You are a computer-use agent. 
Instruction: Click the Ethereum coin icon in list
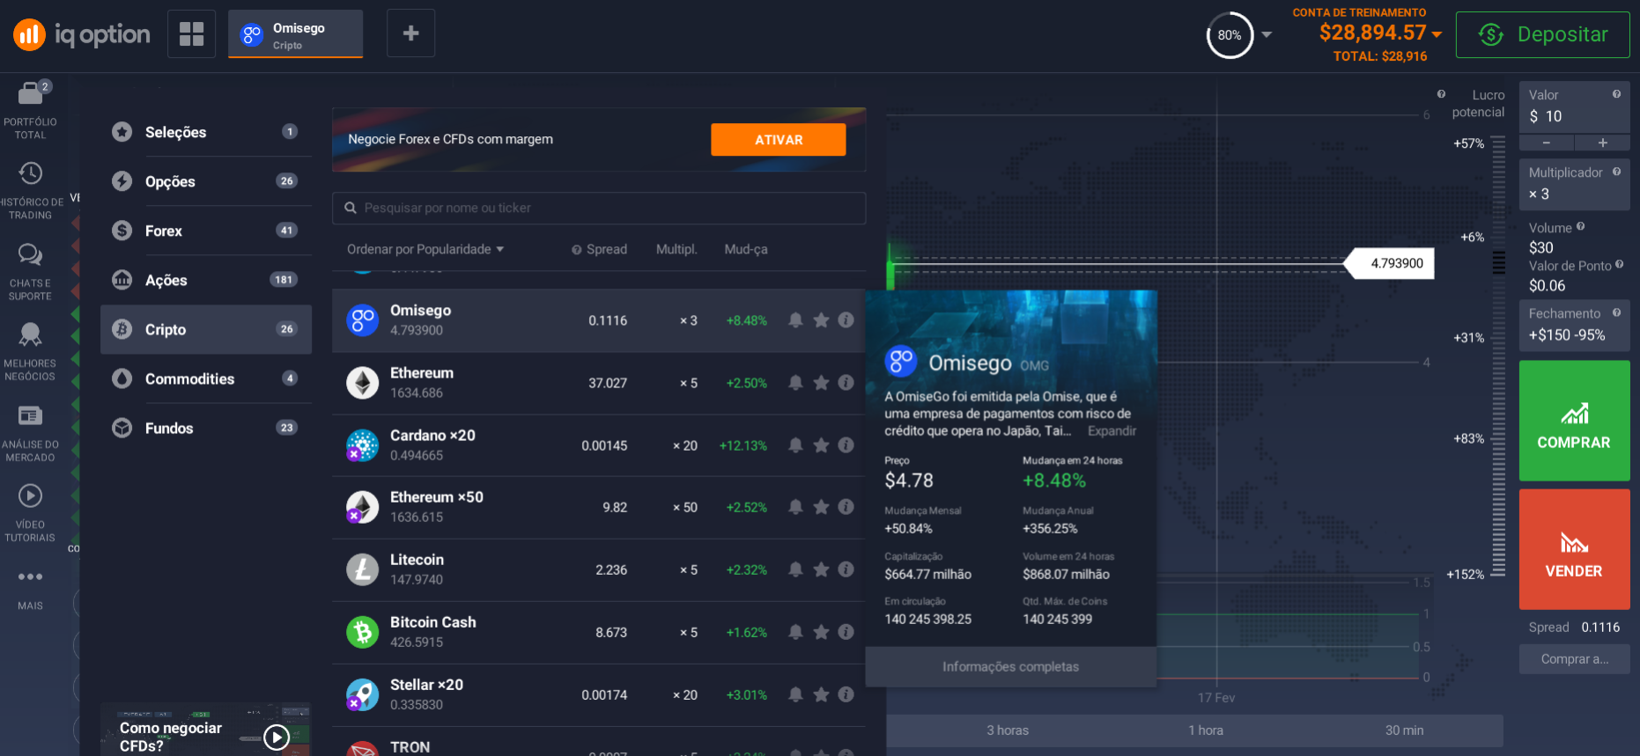pos(362,383)
